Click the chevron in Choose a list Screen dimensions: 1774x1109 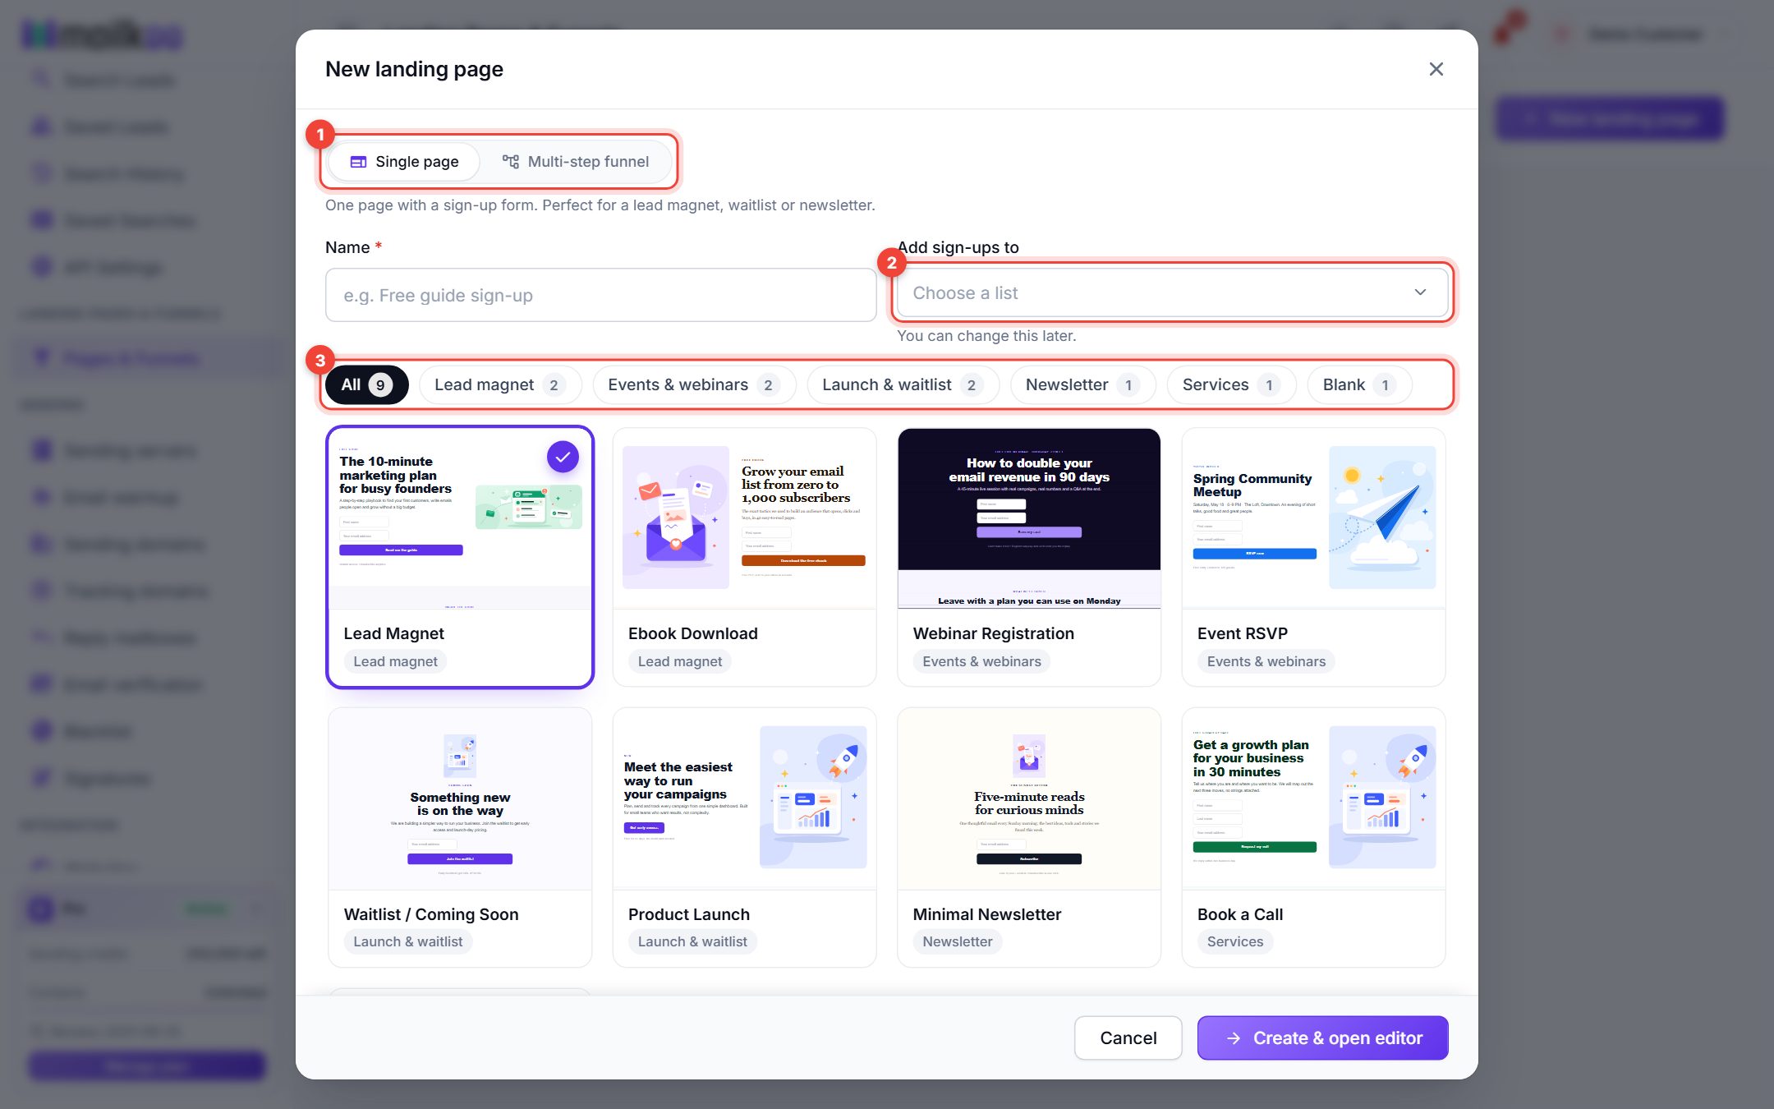[1420, 292]
